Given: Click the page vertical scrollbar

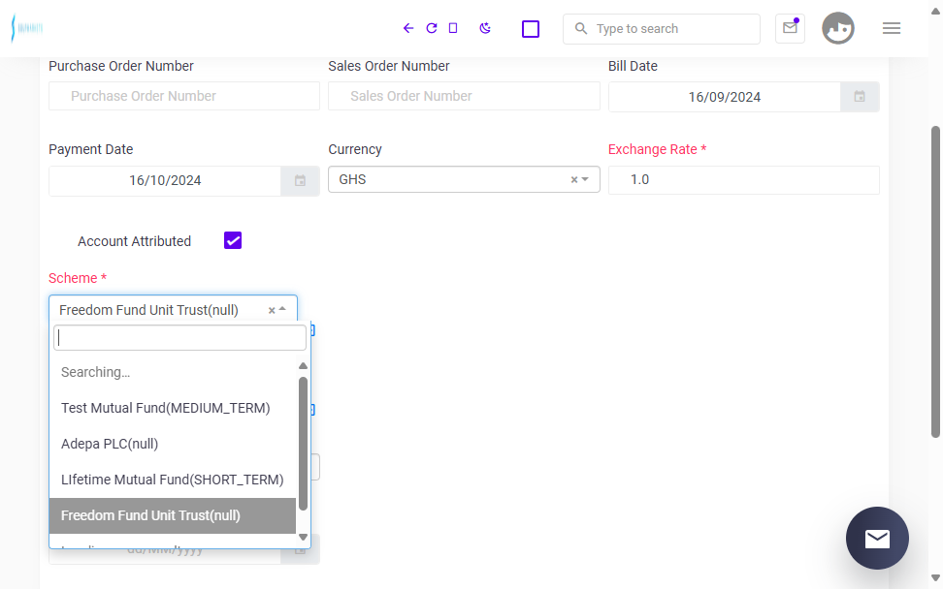Looking at the screenshot, I should [935, 282].
